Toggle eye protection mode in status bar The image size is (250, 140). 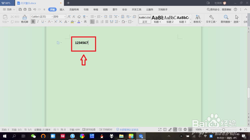tap(190, 130)
